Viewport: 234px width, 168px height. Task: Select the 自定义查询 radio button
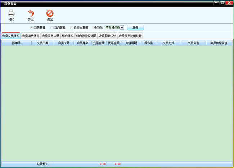[72, 27]
